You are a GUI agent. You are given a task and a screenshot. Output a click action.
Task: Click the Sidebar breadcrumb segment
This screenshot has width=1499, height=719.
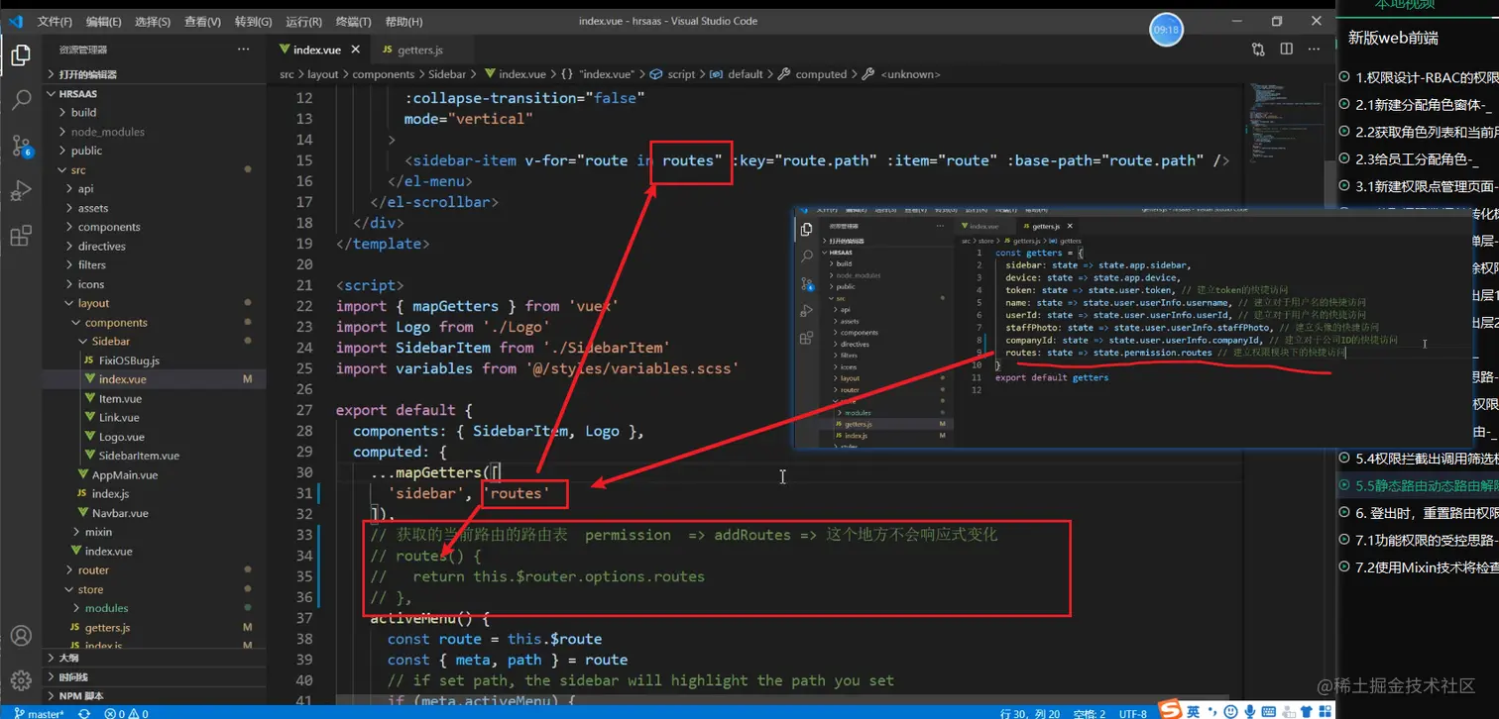pyautogui.click(x=447, y=74)
